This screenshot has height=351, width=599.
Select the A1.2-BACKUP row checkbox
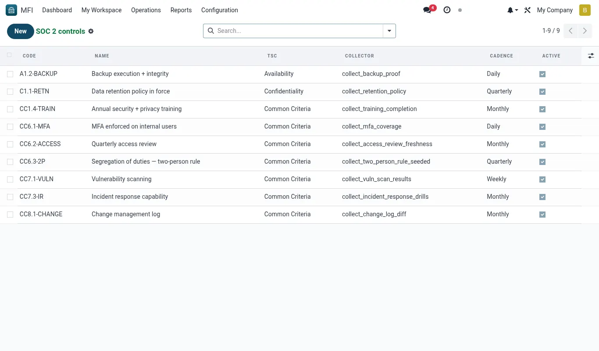(x=10, y=74)
